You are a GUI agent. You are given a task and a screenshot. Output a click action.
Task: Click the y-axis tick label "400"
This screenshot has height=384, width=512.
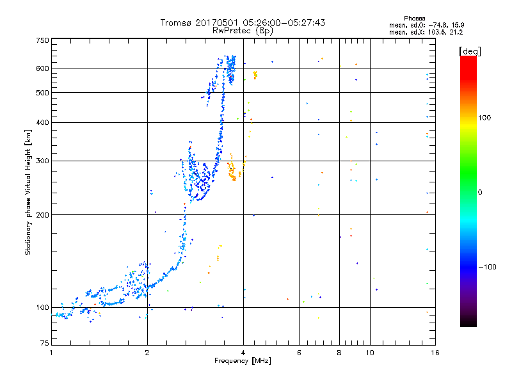(x=42, y=122)
